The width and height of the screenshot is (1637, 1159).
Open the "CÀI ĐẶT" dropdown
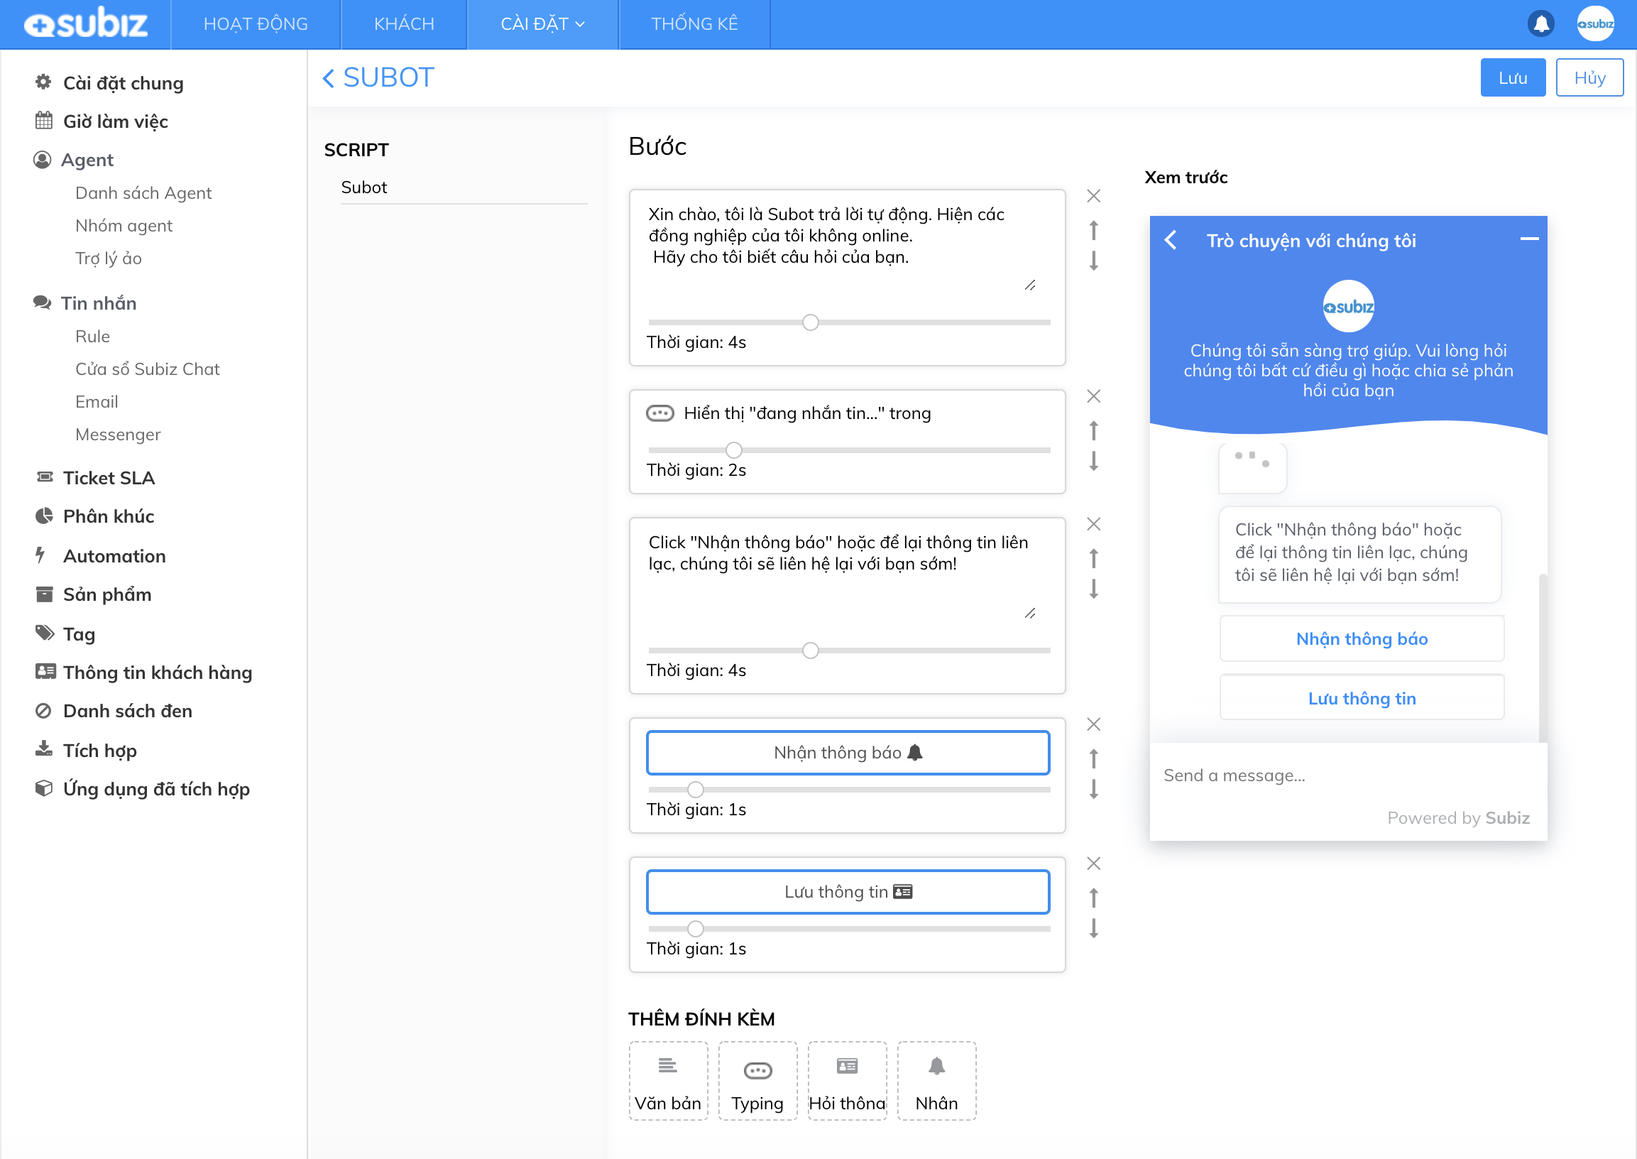click(x=542, y=23)
